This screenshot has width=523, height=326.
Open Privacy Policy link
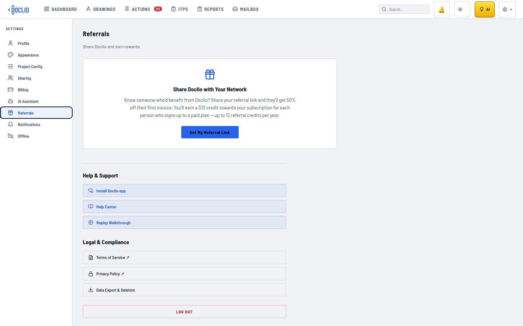click(x=185, y=273)
